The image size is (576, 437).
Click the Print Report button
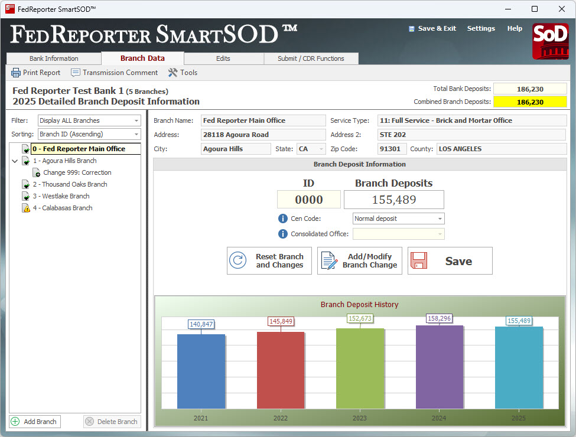(x=35, y=73)
